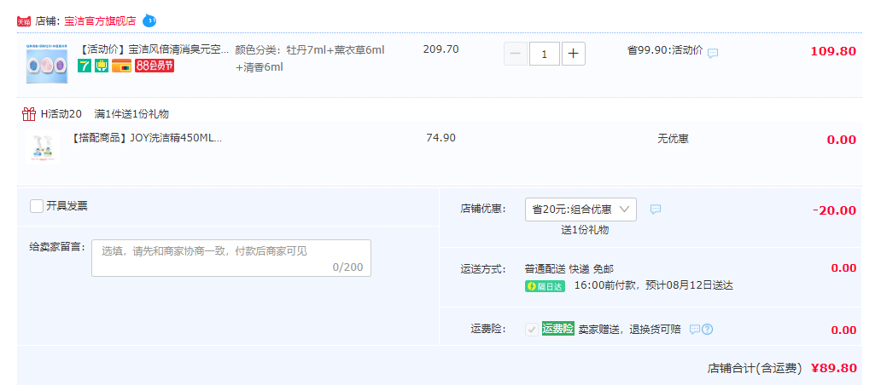Viewport: 881px width, 385px height.
Task: Click the 给卖家留言 message text box
Action: click(231, 258)
